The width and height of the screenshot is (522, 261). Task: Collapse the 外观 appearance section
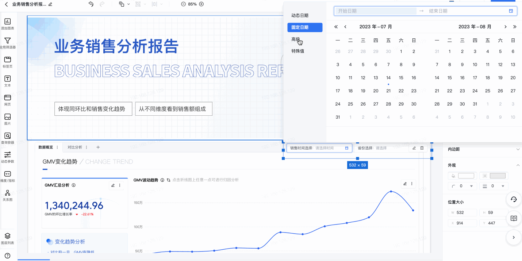(x=518, y=165)
